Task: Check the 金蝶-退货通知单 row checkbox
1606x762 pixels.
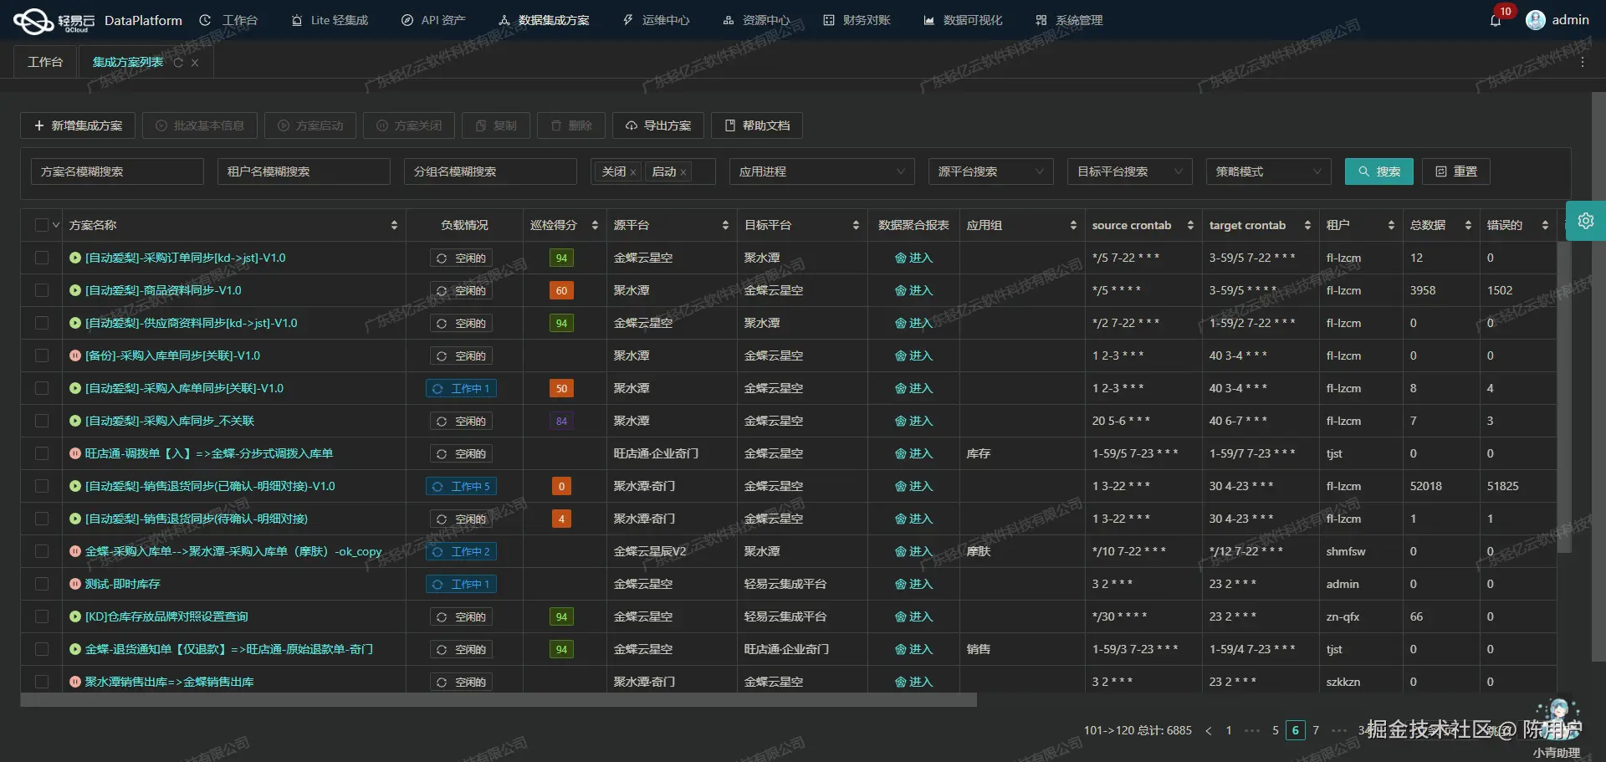Action: click(x=42, y=649)
